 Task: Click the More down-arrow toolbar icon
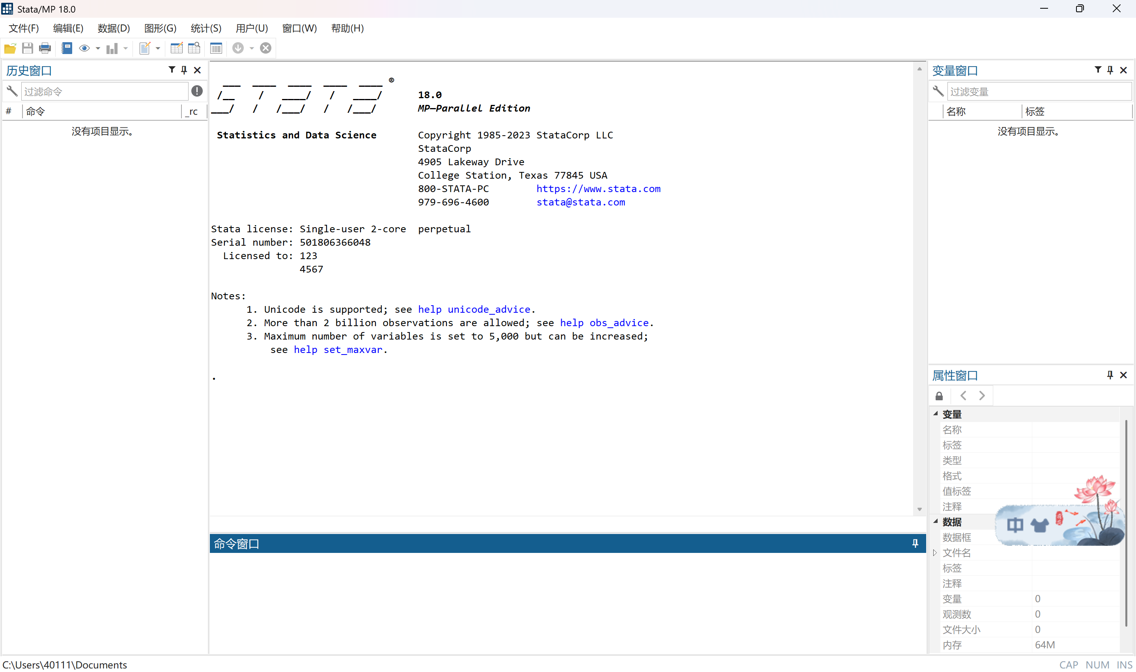238,48
